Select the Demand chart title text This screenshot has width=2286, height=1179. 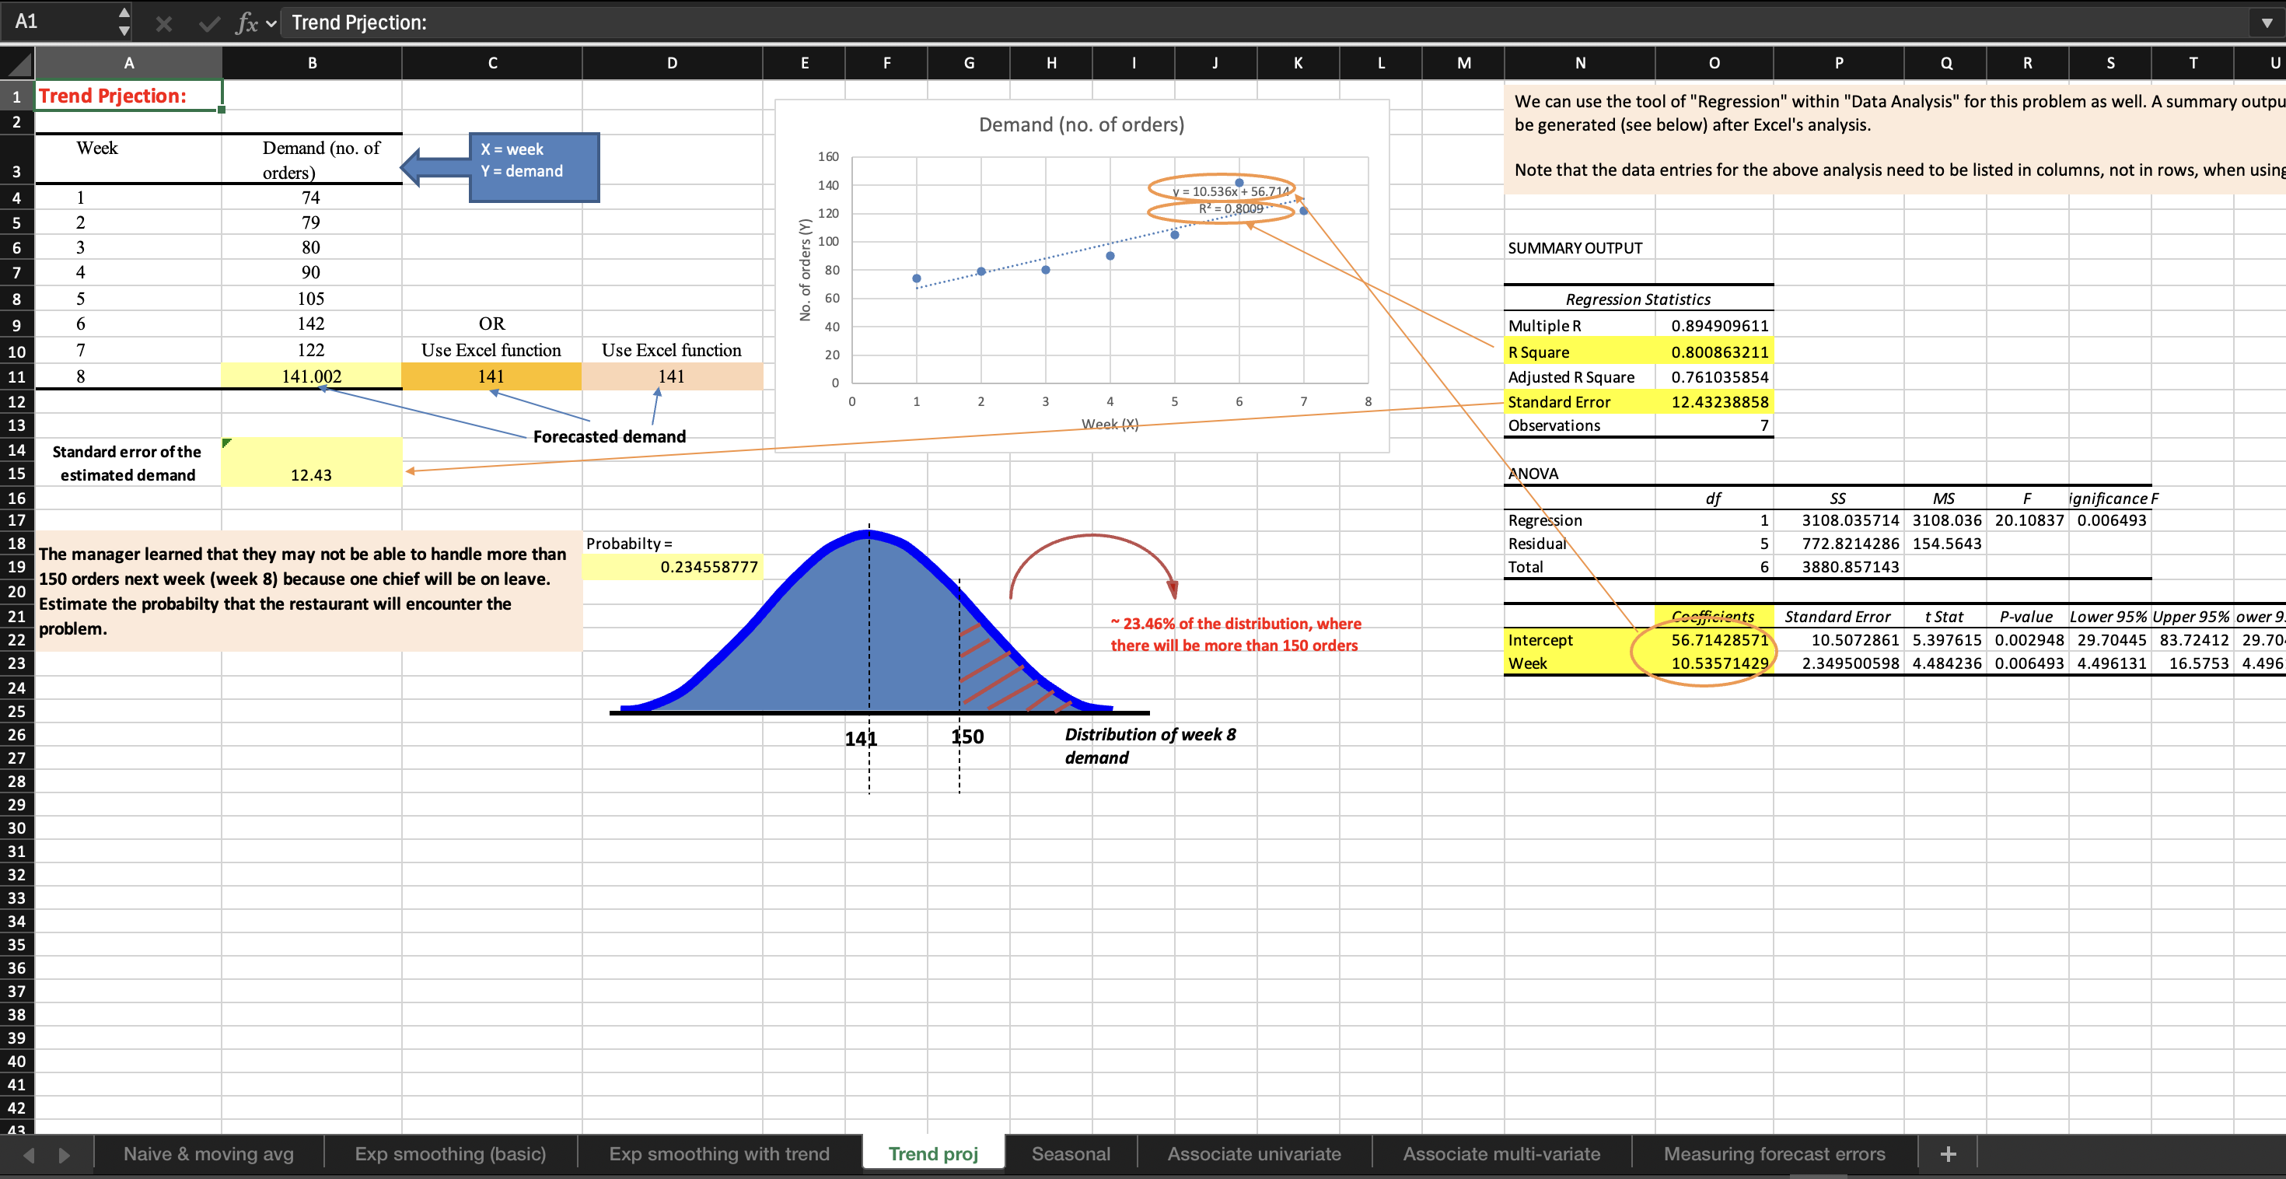coord(1081,124)
